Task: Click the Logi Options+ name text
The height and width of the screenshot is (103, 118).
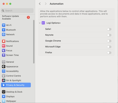Action: tap(53, 23)
